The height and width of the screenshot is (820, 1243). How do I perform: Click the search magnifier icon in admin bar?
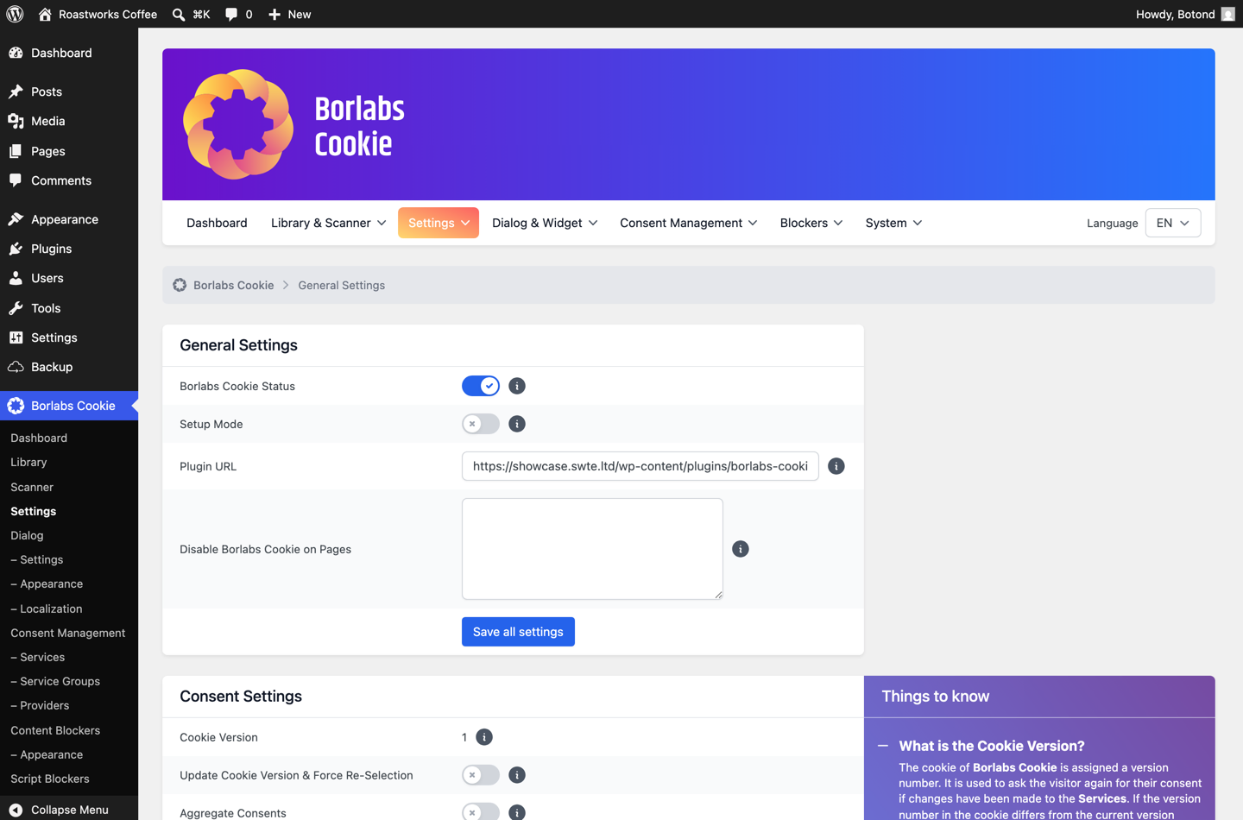(x=179, y=14)
